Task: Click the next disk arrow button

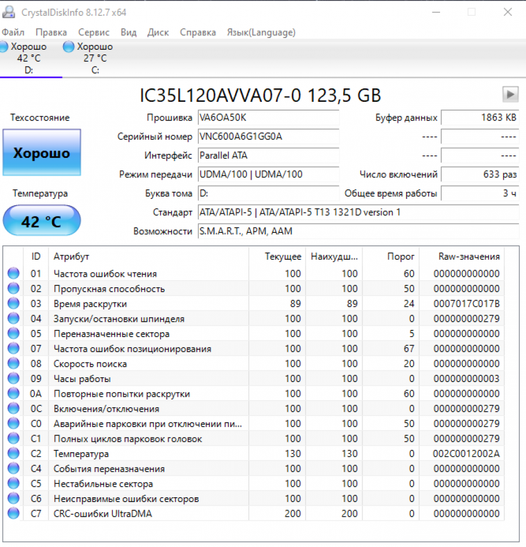Action: point(510,94)
